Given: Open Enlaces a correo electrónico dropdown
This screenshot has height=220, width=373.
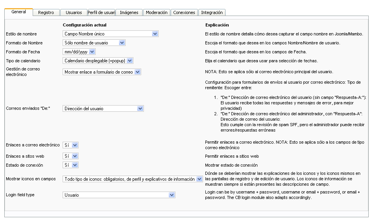Looking at the screenshot, I should pos(71,145).
